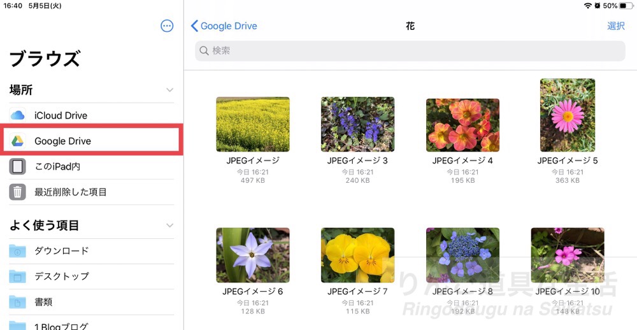Click the 115 KB size label
This screenshot has height=330, width=637.
tap(357, 312)
